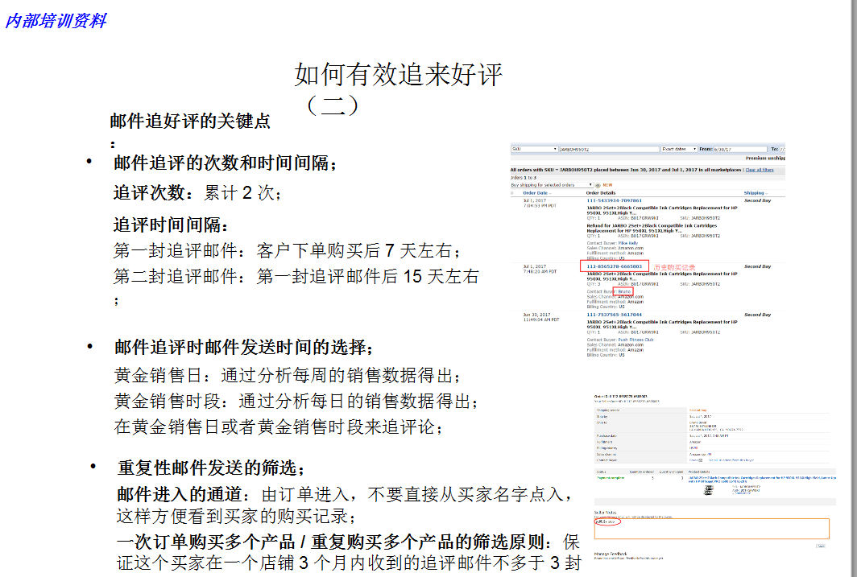Screen dimensions: 857x577
Task: Click the NEW badge beside the shipping dropdown
Action: click(x=606, y=184)
